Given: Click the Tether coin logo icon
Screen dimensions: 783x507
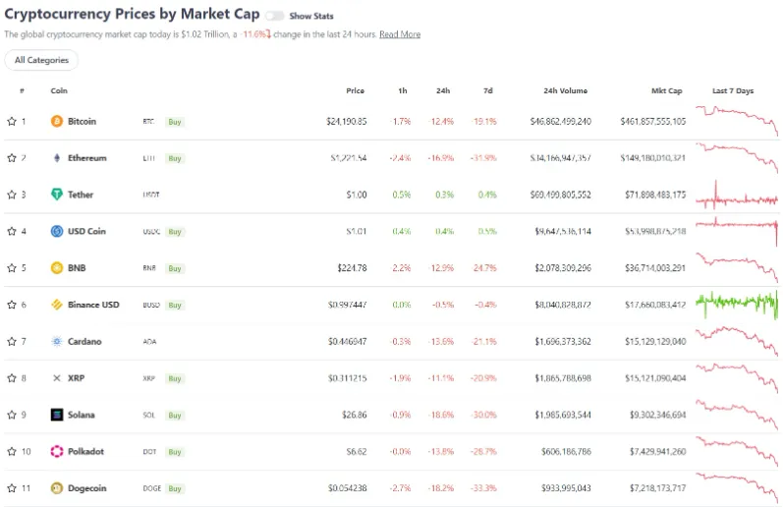Looking at the screenshot, I should point(57,195).
